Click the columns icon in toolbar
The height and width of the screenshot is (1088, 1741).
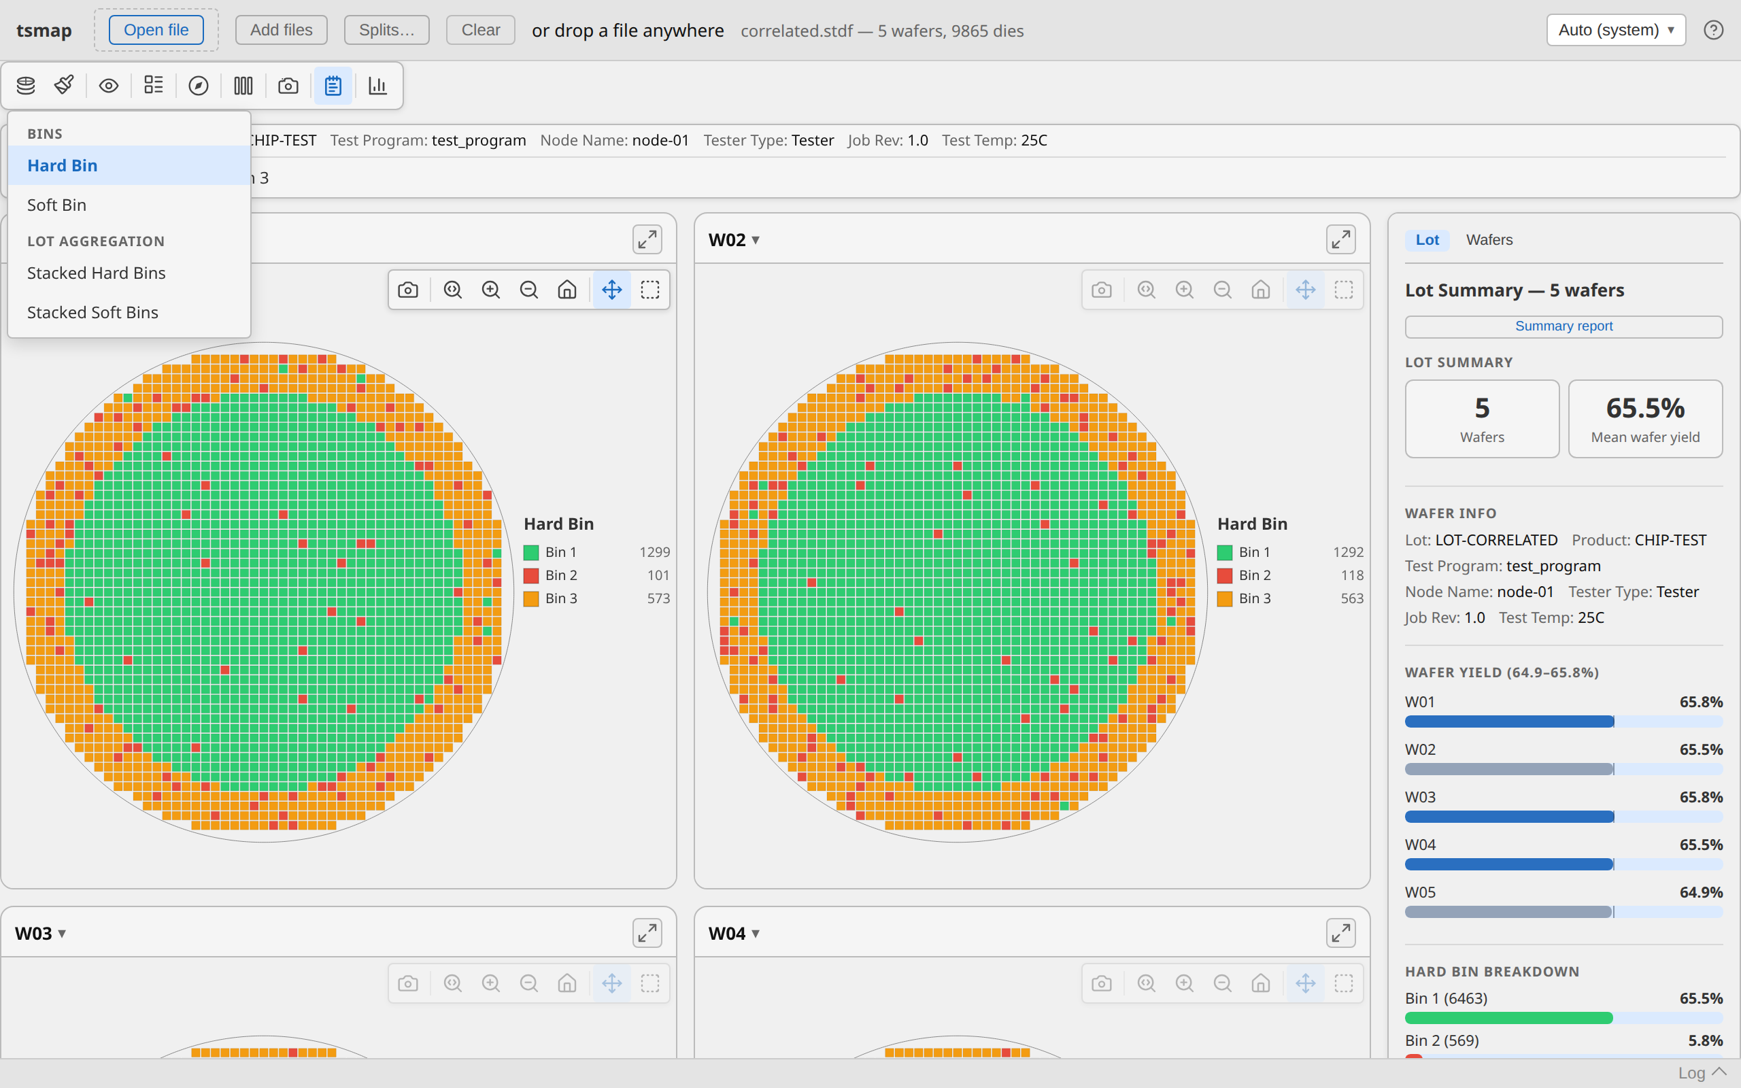click(243, 86)
